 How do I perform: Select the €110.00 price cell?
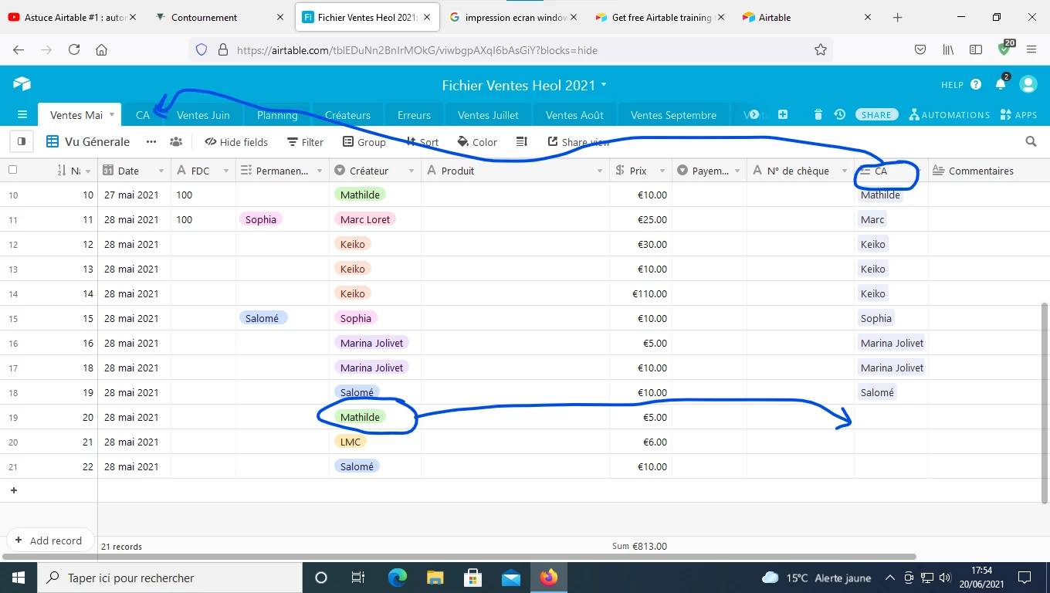(640, 293)
